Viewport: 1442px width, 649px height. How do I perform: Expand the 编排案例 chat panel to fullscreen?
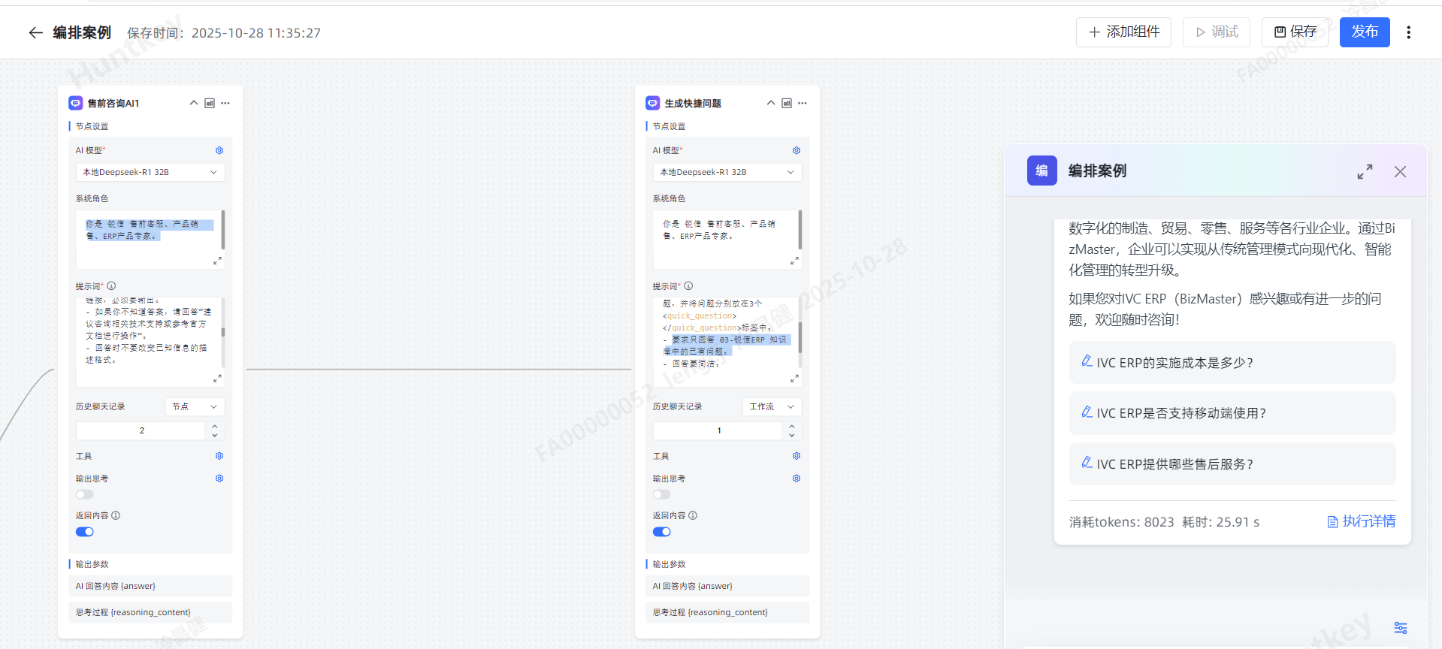pos(1365,172)
